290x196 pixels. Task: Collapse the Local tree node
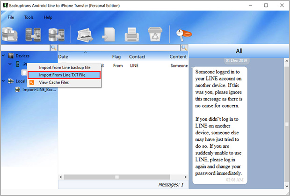coord(4,81)
